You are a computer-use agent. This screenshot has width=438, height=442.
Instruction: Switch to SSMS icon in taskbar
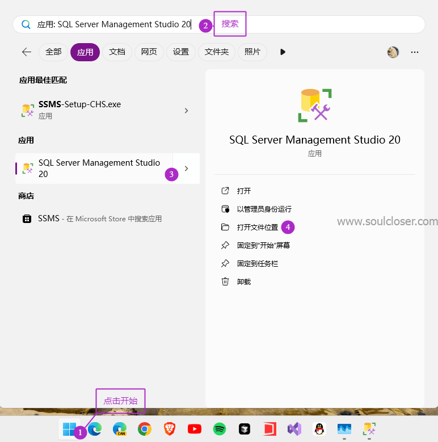point(369,429)
